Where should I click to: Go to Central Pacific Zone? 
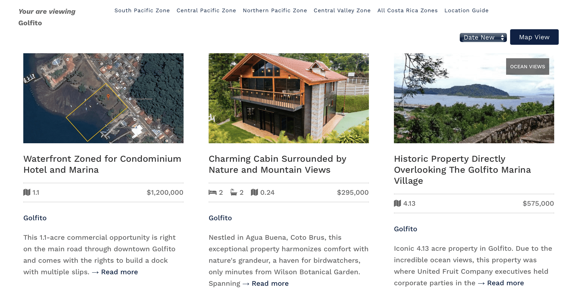click(206, 10)
